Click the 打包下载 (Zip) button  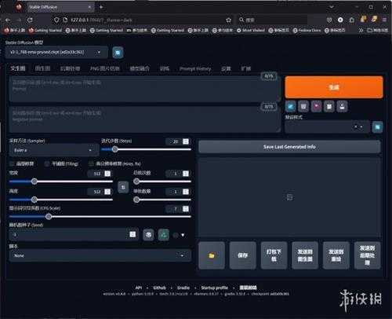(274, 255)
